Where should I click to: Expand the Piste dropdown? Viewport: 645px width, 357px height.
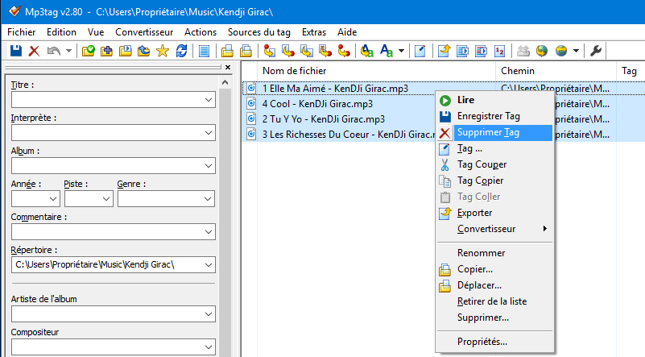(x=106, y=199)
